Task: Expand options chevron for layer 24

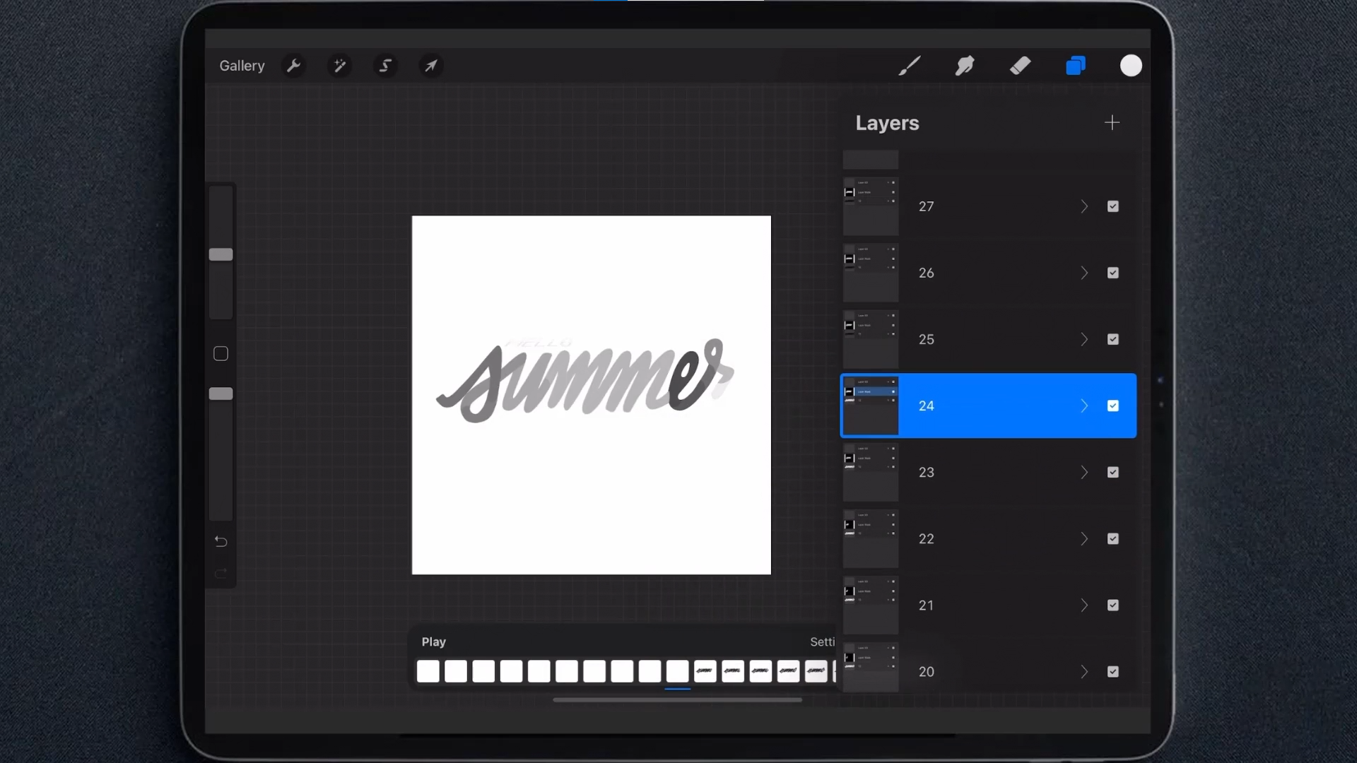Action: point(1085,406)
